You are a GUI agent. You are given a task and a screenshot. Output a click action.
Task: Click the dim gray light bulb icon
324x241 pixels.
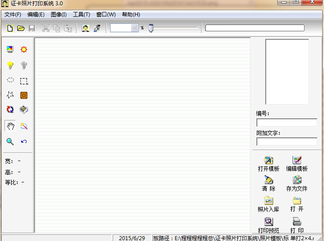[x=24, y=65]
